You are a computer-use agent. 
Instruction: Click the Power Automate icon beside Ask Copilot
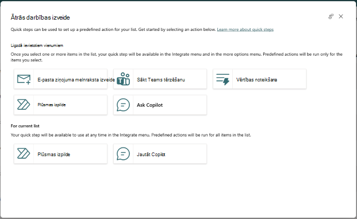(x=24, y=105)
